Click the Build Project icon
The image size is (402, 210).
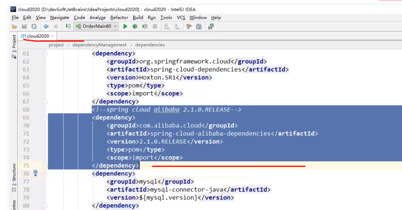coord(68,27)
